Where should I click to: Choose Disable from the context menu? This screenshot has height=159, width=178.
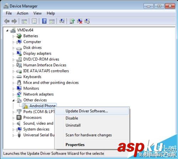point(92,118)
